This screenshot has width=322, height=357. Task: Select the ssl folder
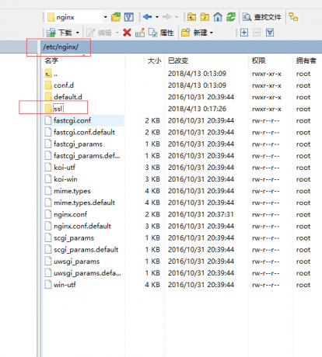click(x=58, y=109)
